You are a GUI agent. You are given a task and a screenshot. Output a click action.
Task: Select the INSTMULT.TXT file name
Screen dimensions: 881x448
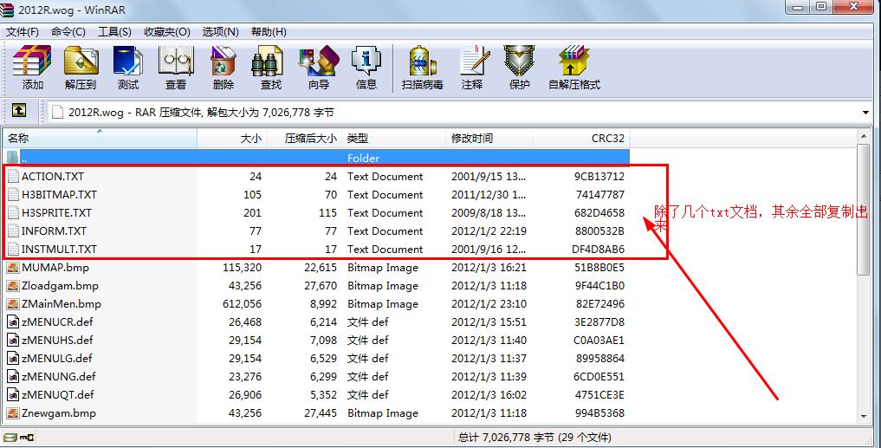[x=59, y=249]
